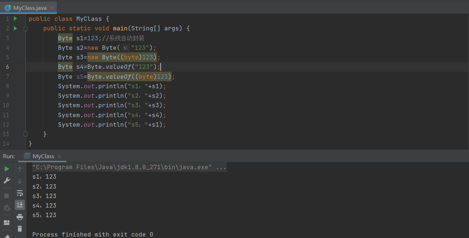Image resolution: width=469 pixels, height=238 pixels.
Task: Click 'MyClass' class name on line 1
Action: click(89, 19)
